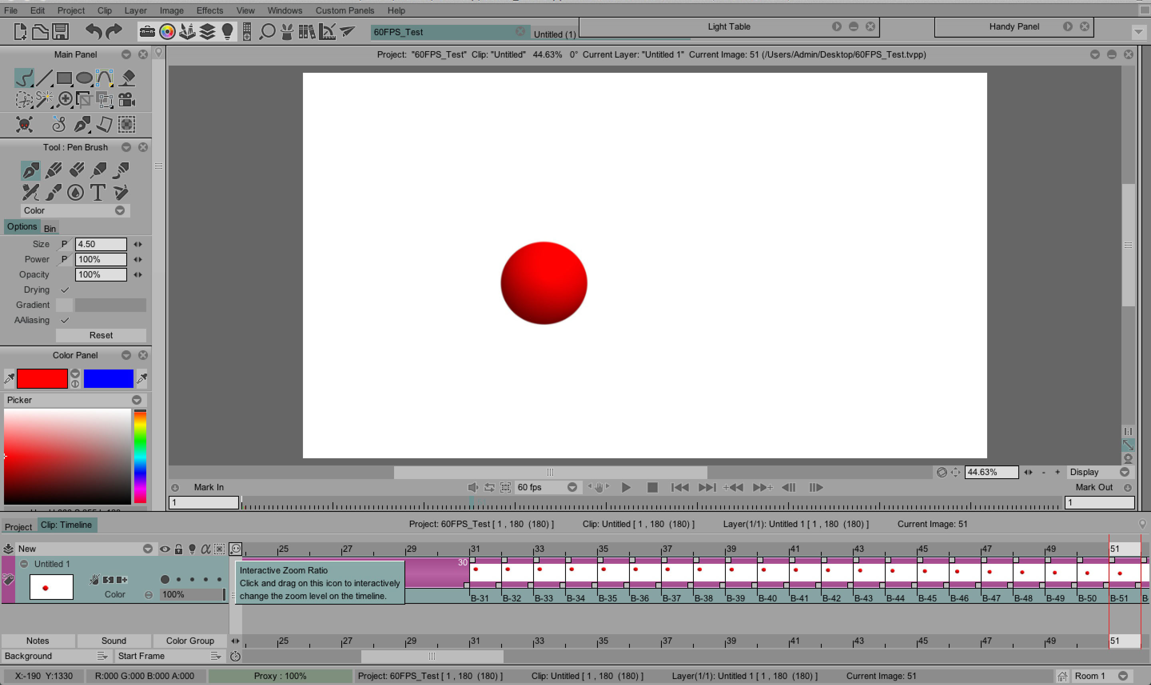The height and width of the screenshot is (685, 1151).
Task: Open the Color mode dropdown
Action: [x=75, y=210]
